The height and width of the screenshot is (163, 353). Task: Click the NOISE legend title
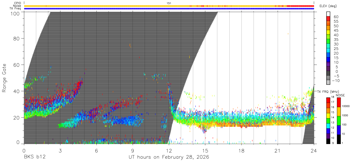[341, 95]
